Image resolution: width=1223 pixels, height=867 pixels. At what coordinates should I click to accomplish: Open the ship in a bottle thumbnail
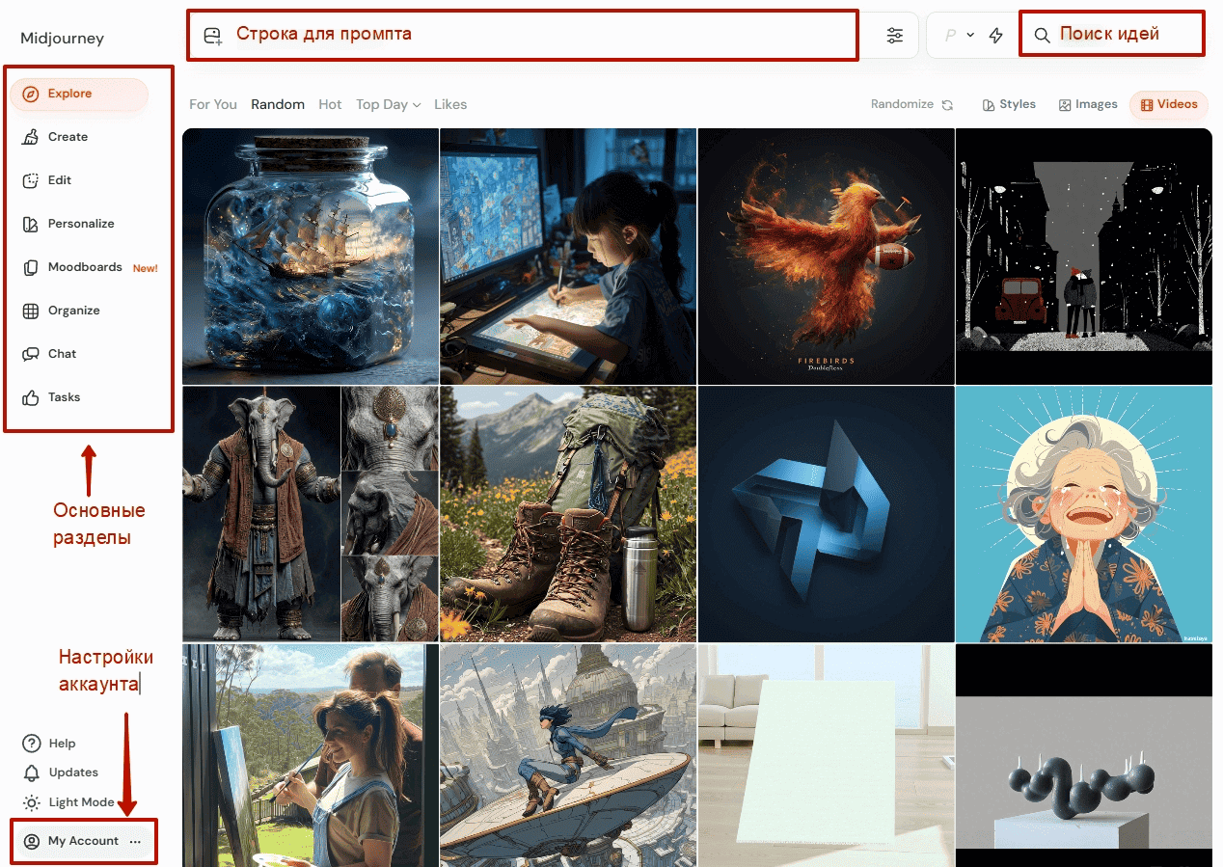click(x=311, y=257)
